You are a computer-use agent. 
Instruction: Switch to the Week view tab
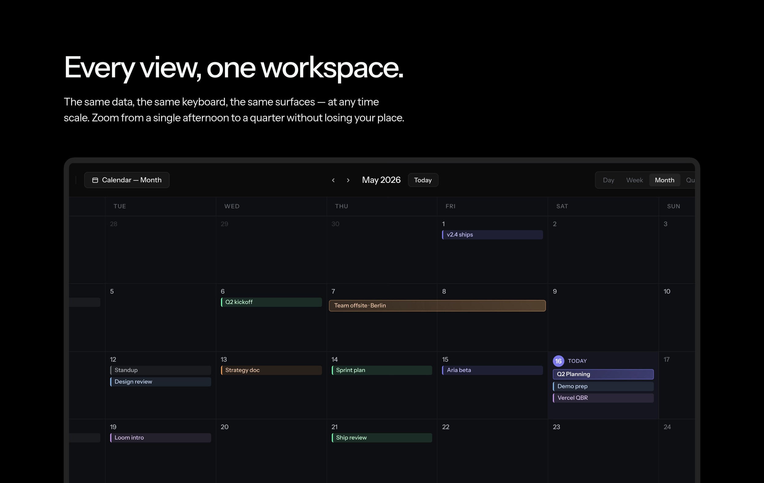click(x=634, y=180)
